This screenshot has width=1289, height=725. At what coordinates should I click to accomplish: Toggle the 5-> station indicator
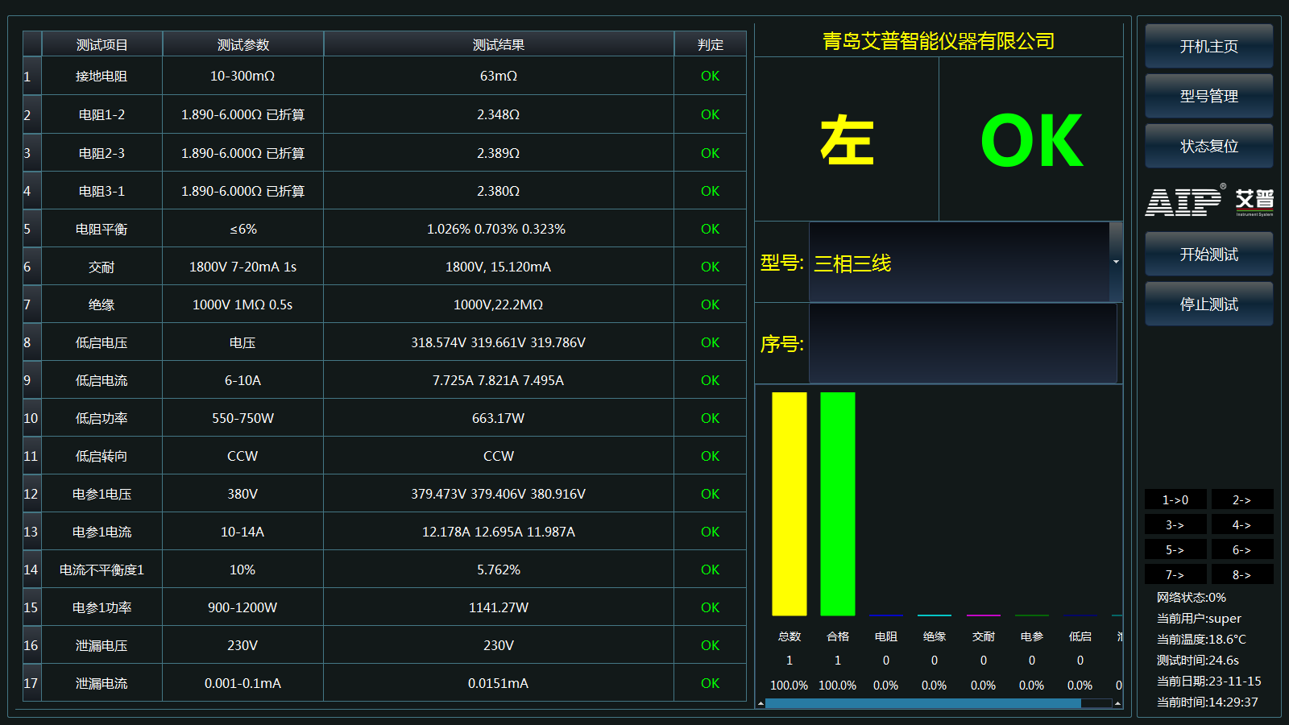coord(1175,549)
